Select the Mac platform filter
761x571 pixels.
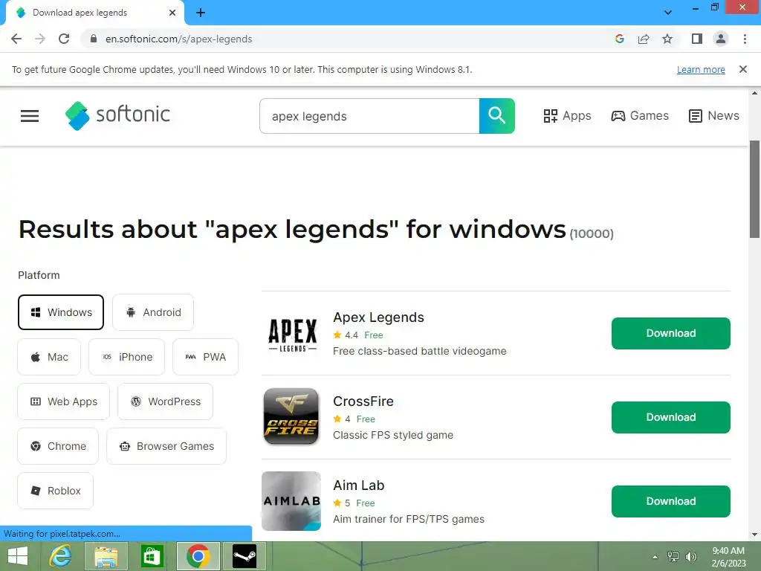(x=49, y=357)
